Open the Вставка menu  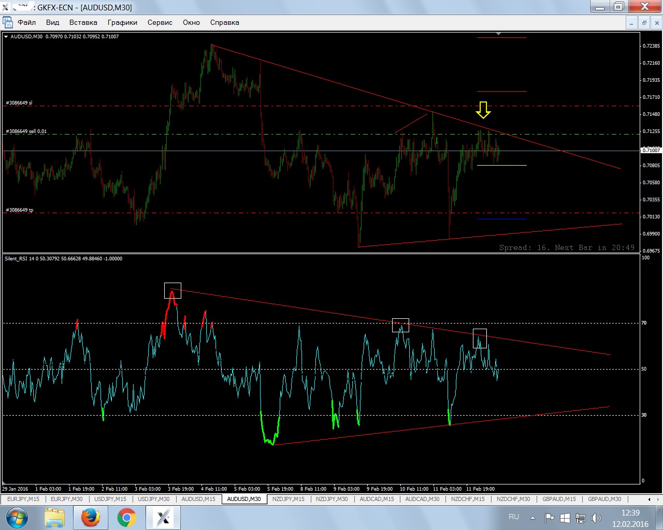(x=83, y=22)
